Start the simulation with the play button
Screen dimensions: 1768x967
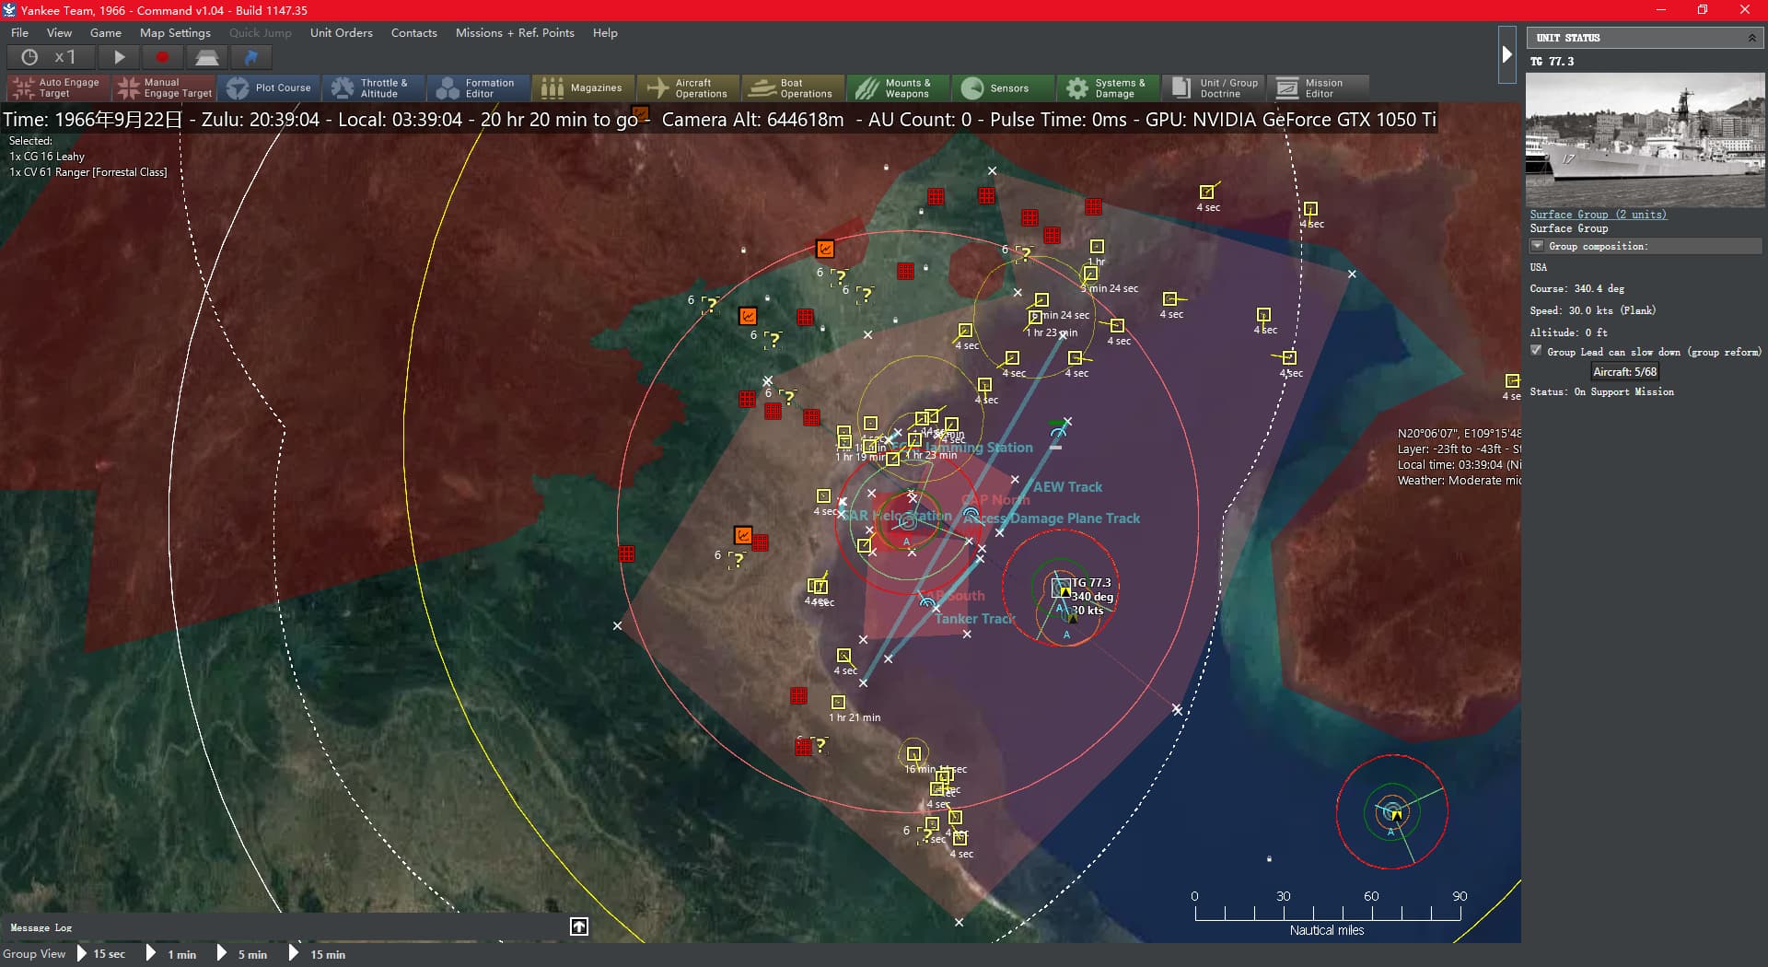119,57
